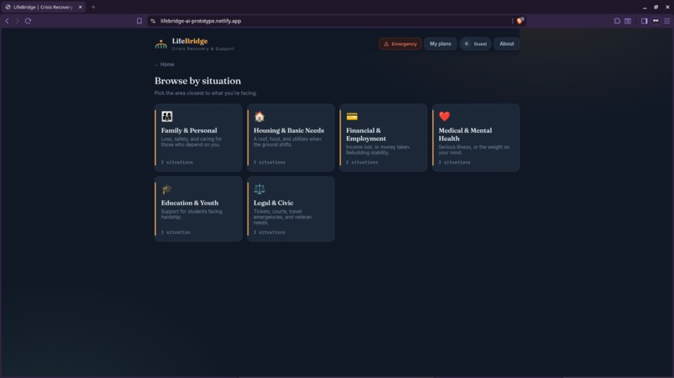Click the red heart icon on Medical card
Viewport: 674px width, 378px height.
[445, 116]
